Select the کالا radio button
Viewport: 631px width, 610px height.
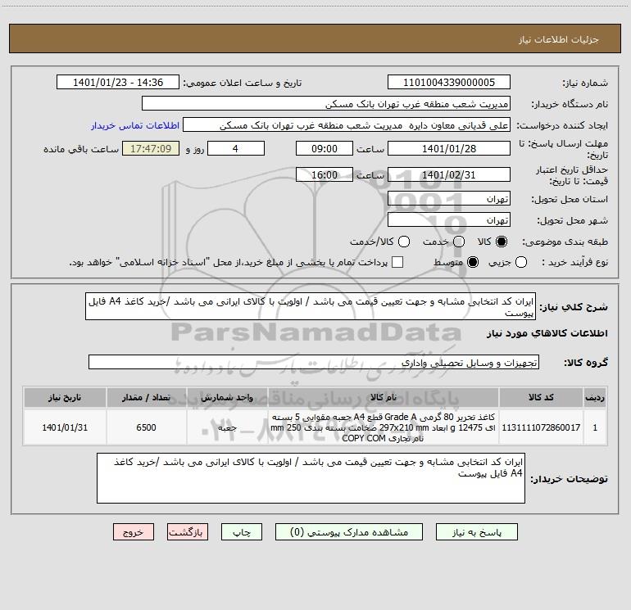click(x=502, y=242)
